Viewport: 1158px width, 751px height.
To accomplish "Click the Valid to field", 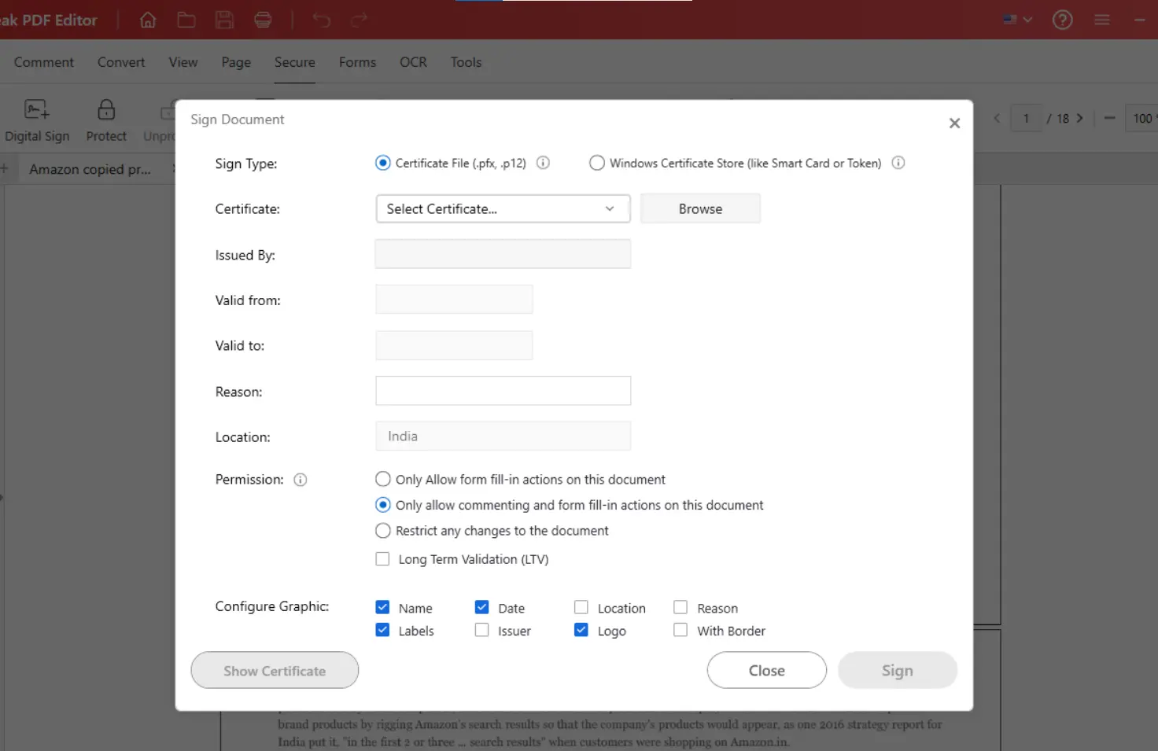I will [x=454, y=345].
